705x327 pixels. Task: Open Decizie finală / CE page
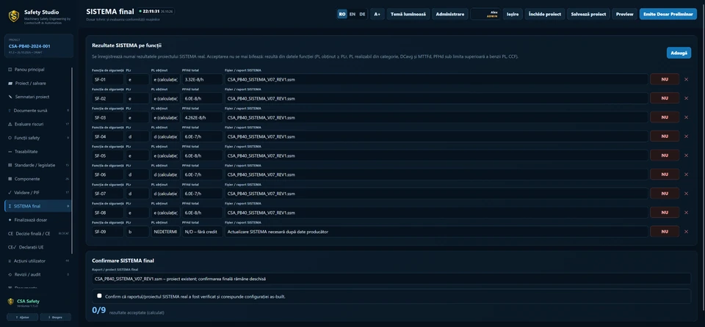click(x=37, y=234)
